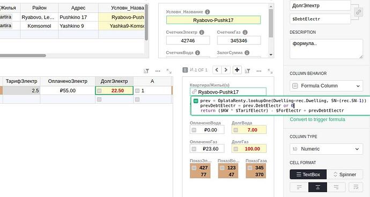Click info icon beside СчетчикГаз label
The image size is (370, 197).
tap(245, 33)
